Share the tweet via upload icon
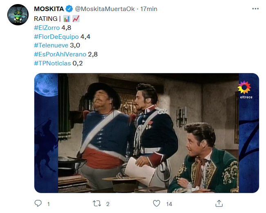266x213 pixels. (219, 203)
